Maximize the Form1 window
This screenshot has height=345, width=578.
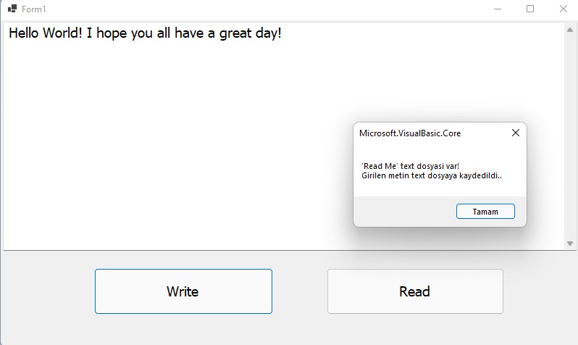pyautogui.click(x=530, y=9)
